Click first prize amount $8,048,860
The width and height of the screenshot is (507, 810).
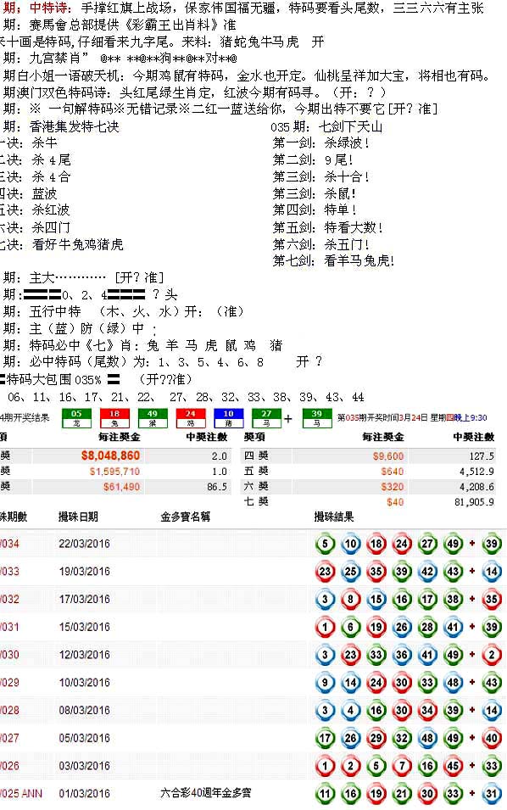click(x=110, y=455)
